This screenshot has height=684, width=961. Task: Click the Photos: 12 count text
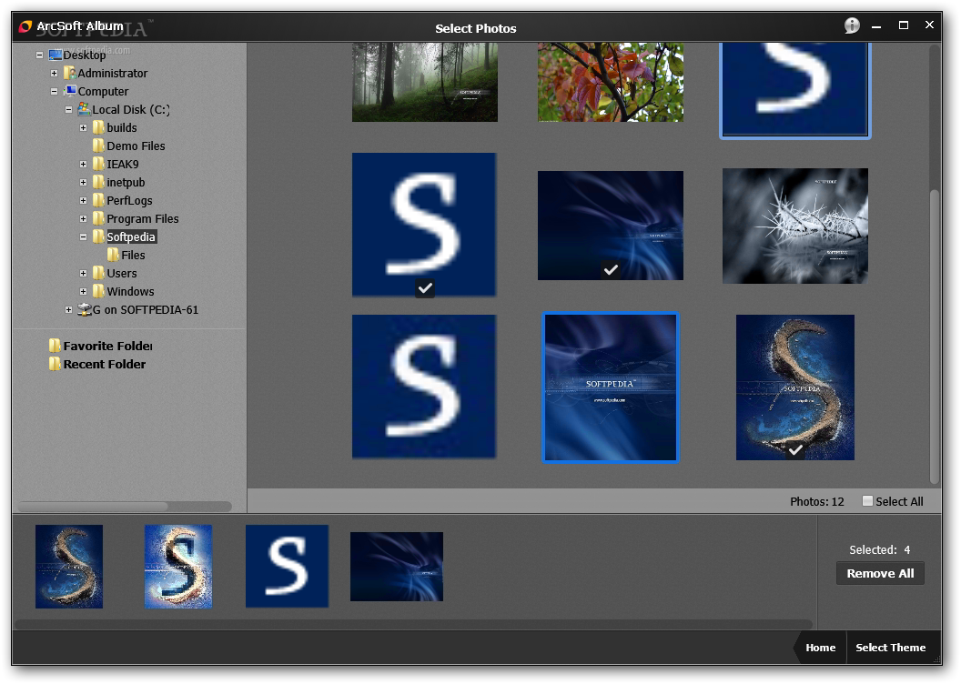tap(817, 501)
